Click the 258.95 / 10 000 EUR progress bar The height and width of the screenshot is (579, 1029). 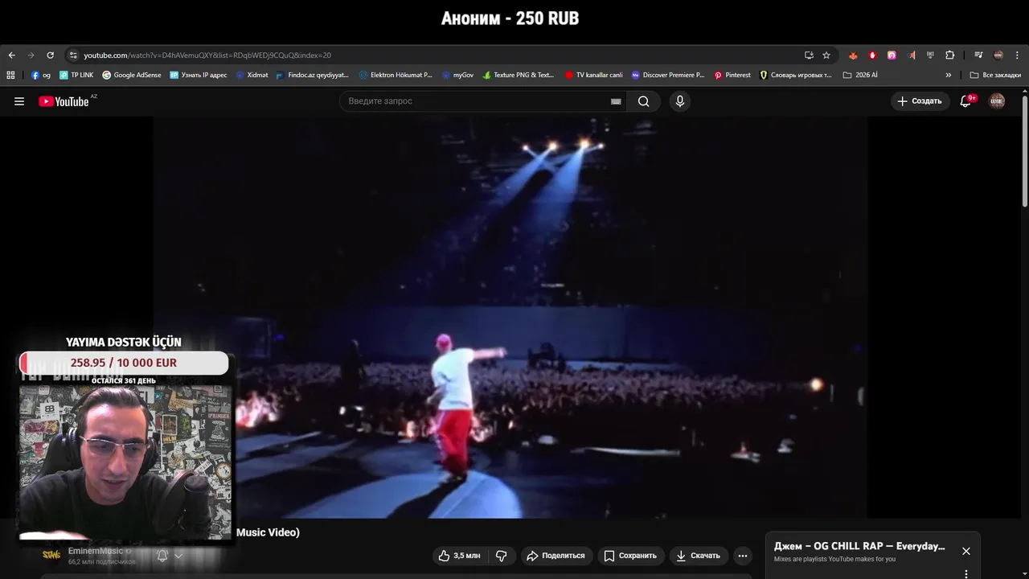click(x=124, y=363)
